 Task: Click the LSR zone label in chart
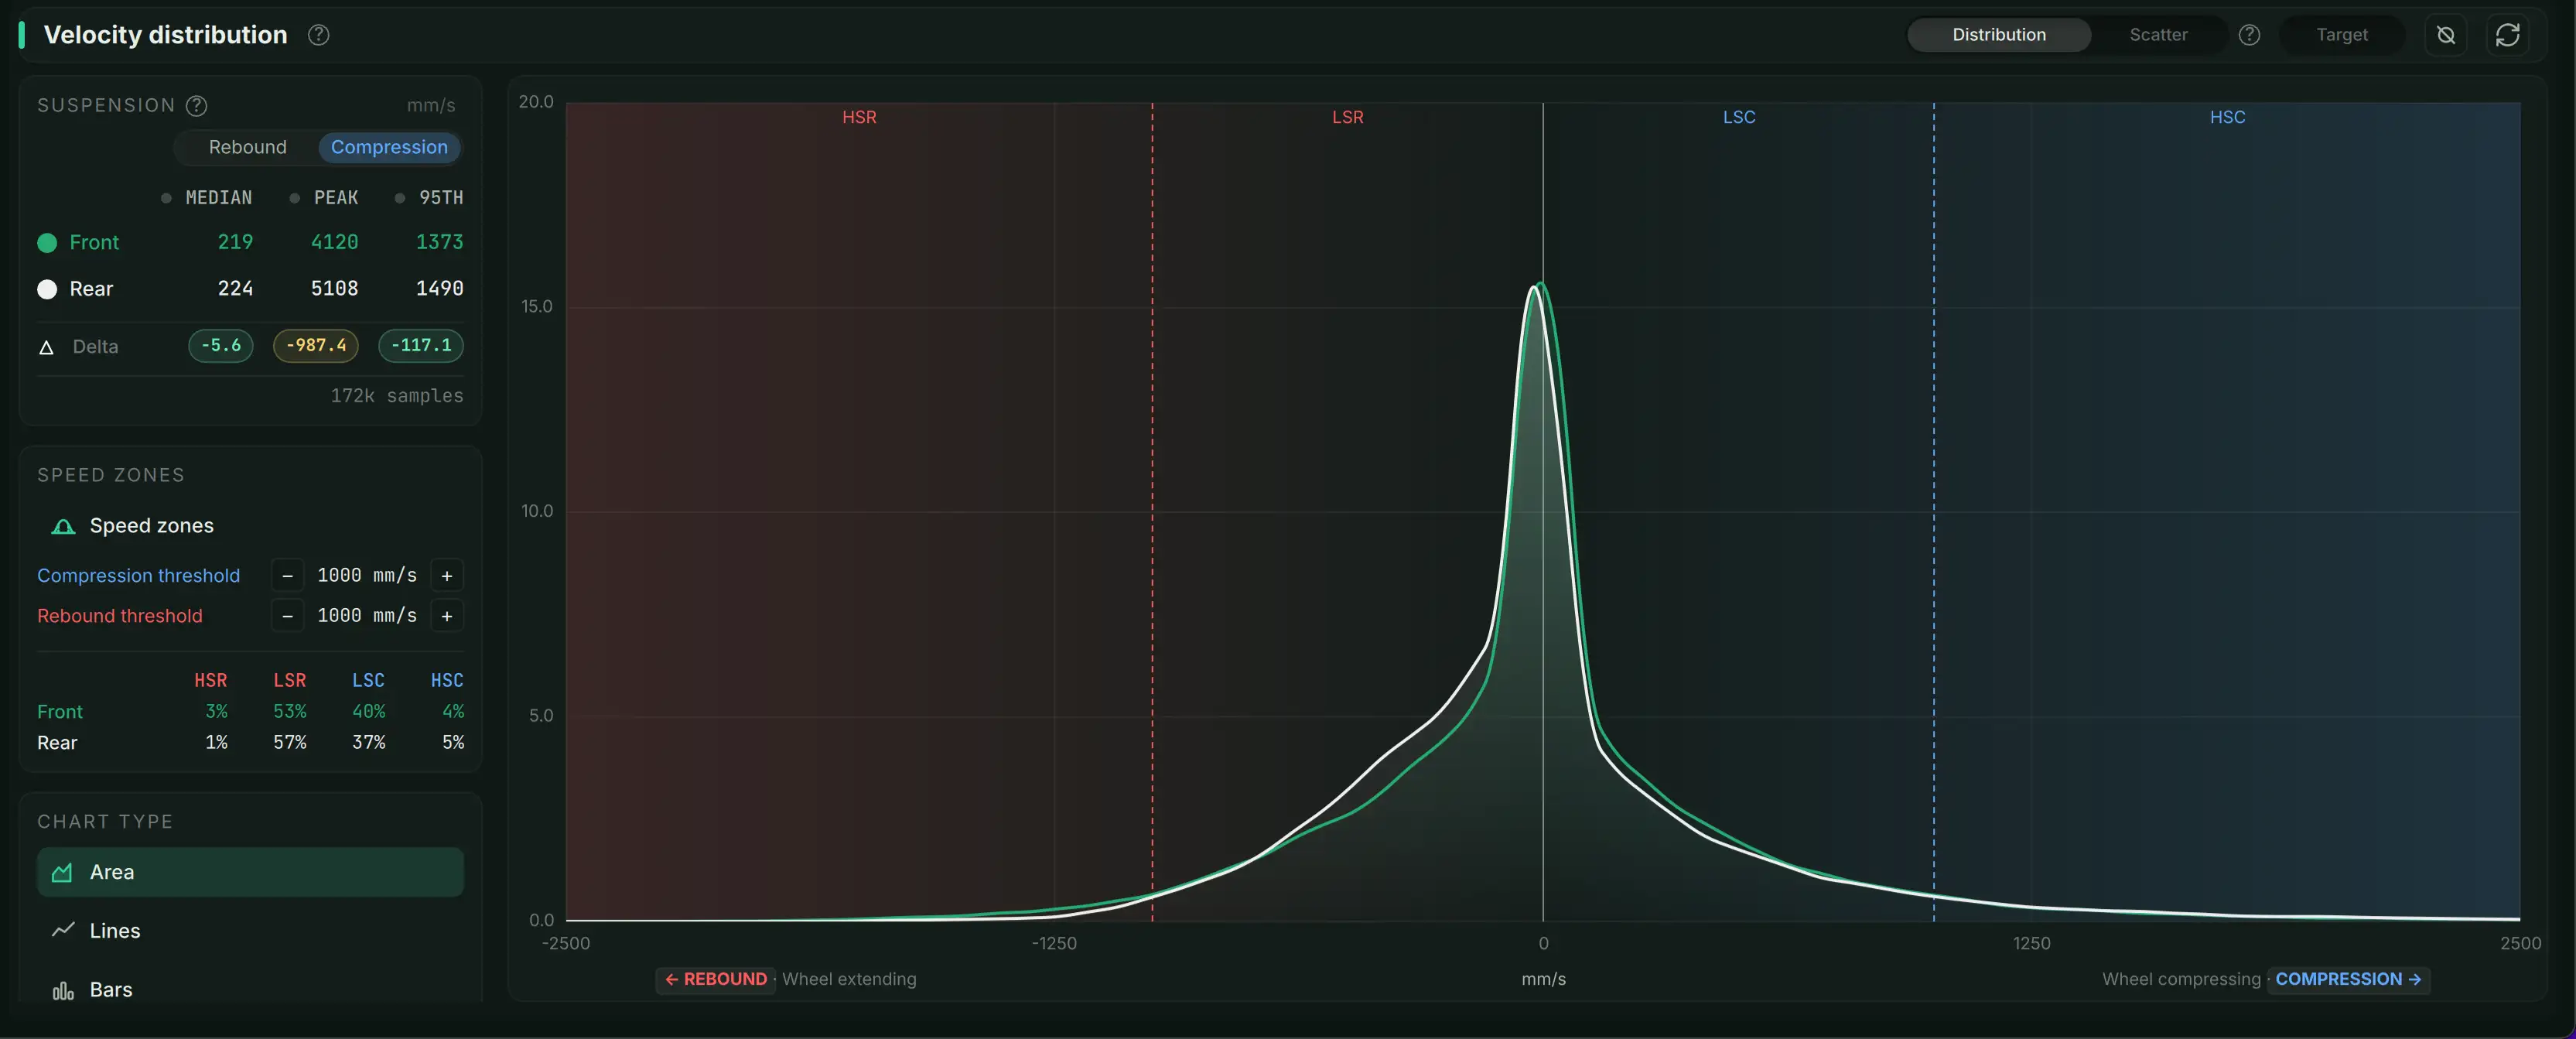click(1347, 117)
